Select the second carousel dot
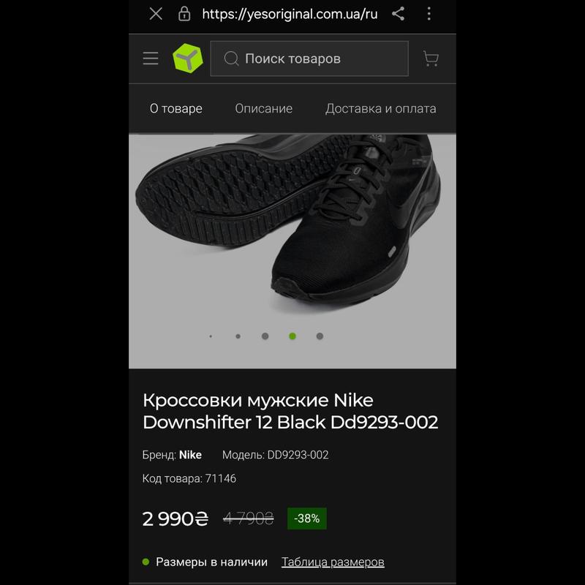The width and height of the screenshot is (585, 585). coord(238,336)
